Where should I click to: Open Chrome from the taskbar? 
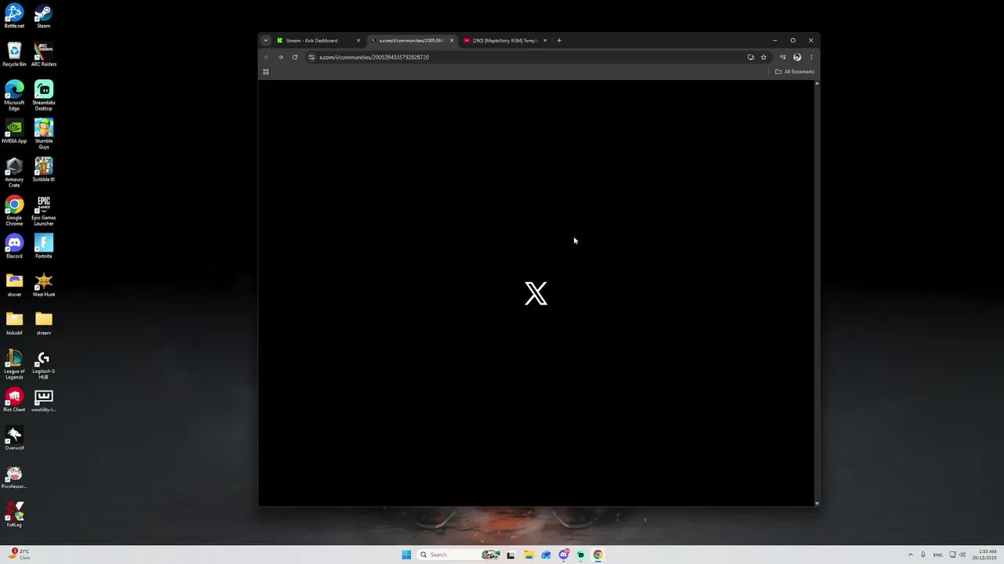(598, 555)
